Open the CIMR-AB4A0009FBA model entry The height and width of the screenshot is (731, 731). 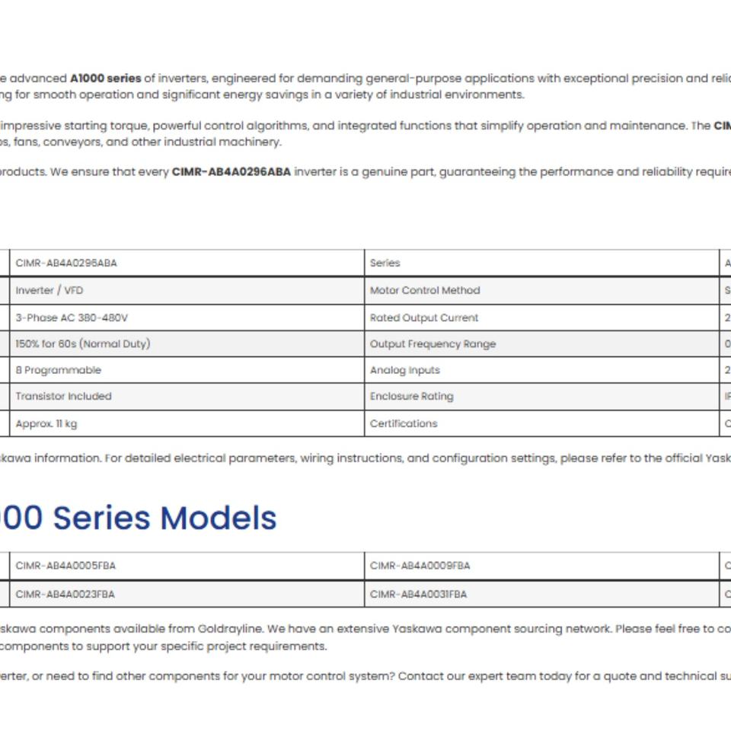pyautogui.click(x=541, y=566)
